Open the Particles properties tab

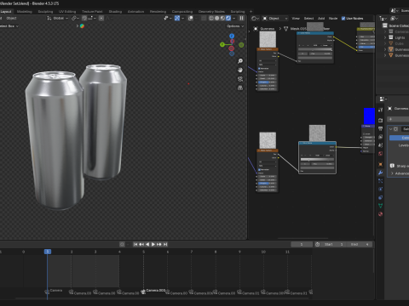381,181
